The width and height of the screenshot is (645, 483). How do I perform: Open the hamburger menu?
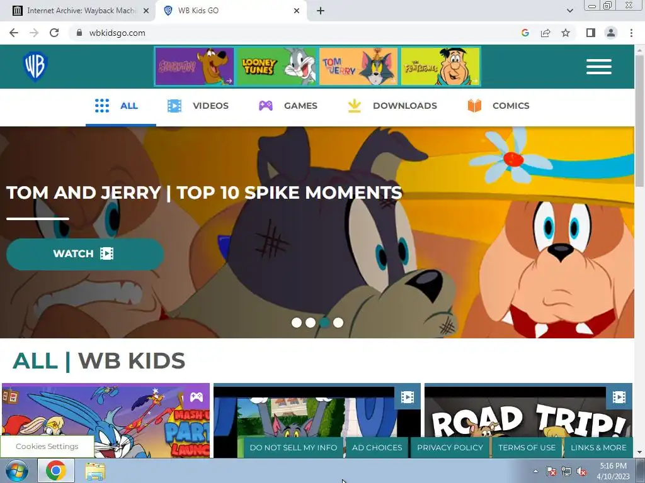599,67
